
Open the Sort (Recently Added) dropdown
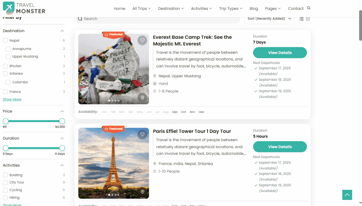coord(269,19)
